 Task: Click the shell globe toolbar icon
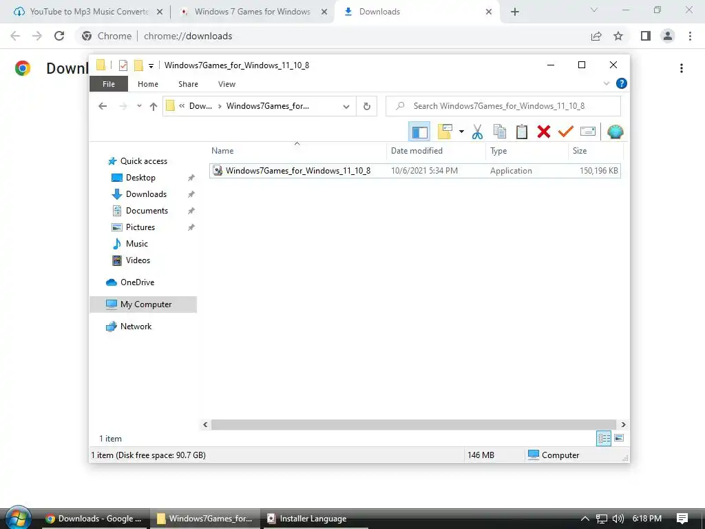(x=615, y=132)
